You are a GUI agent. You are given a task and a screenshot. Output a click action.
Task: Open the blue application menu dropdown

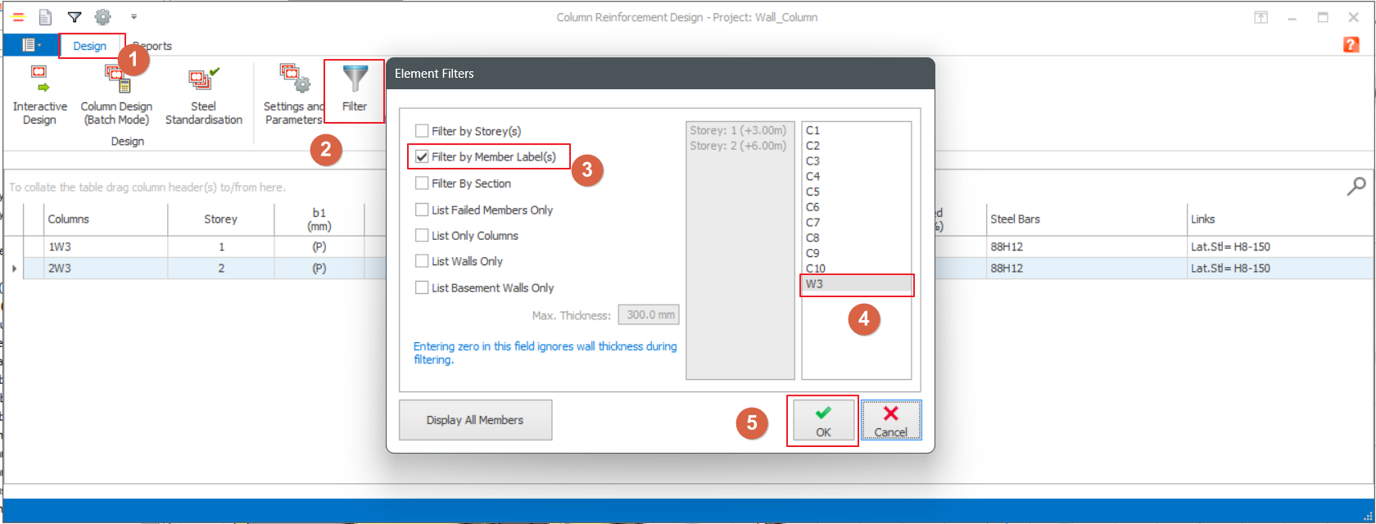(x=31, y=46)
